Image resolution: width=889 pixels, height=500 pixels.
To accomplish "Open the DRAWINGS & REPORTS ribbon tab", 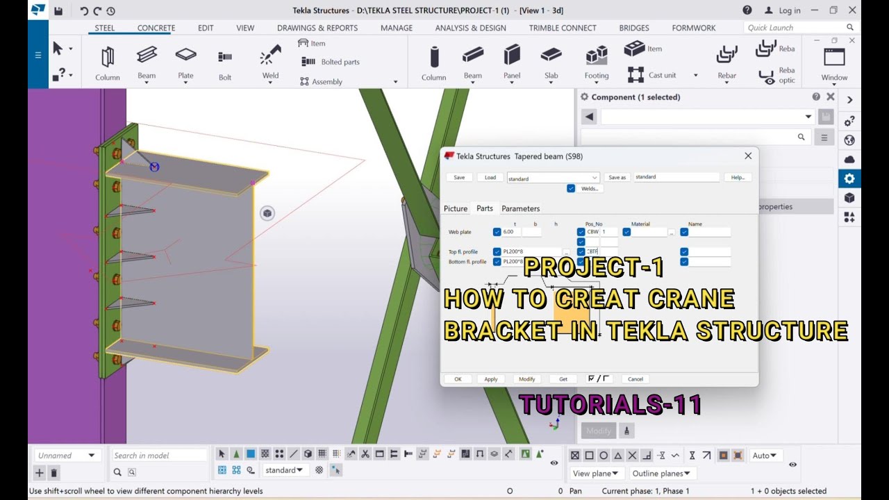I will 317,28.
